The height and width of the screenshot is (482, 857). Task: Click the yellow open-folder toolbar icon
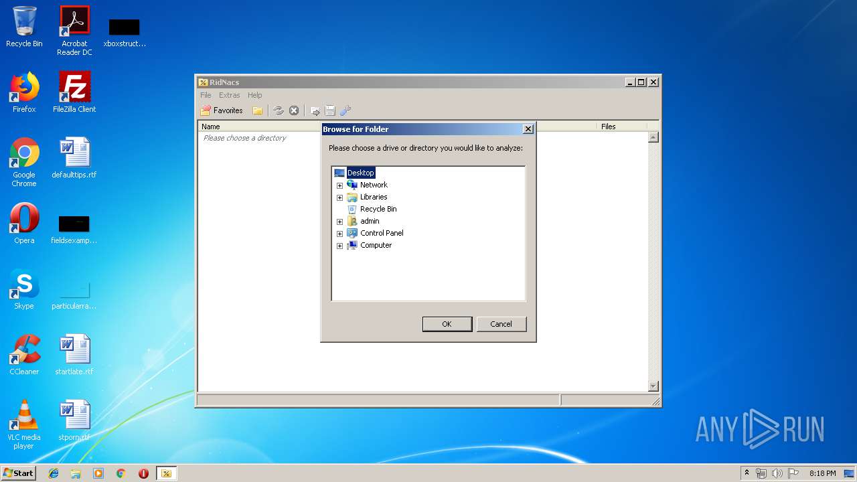coord(257,110)
